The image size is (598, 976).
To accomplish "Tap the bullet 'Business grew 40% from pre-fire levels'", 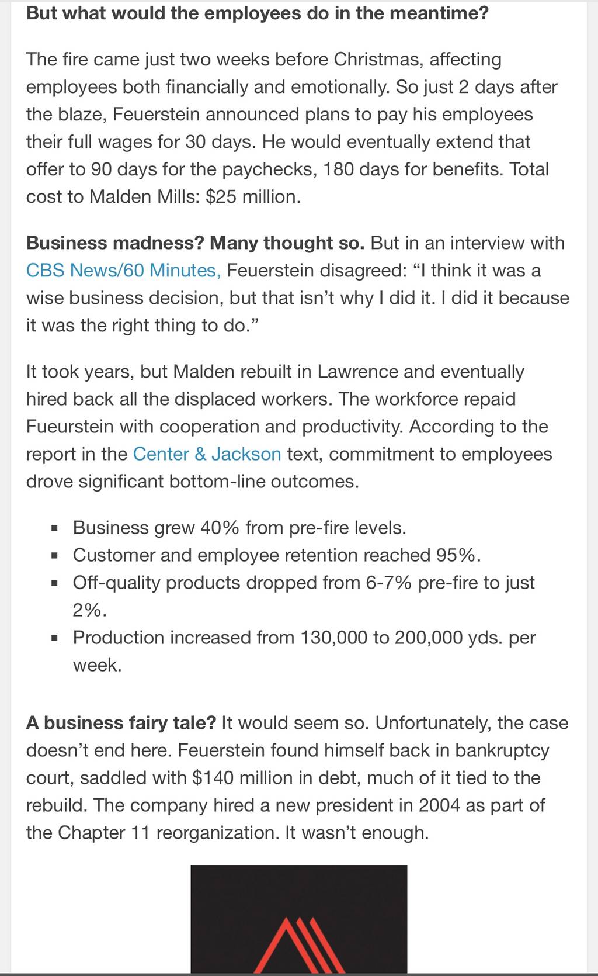I will pos(239,528).
